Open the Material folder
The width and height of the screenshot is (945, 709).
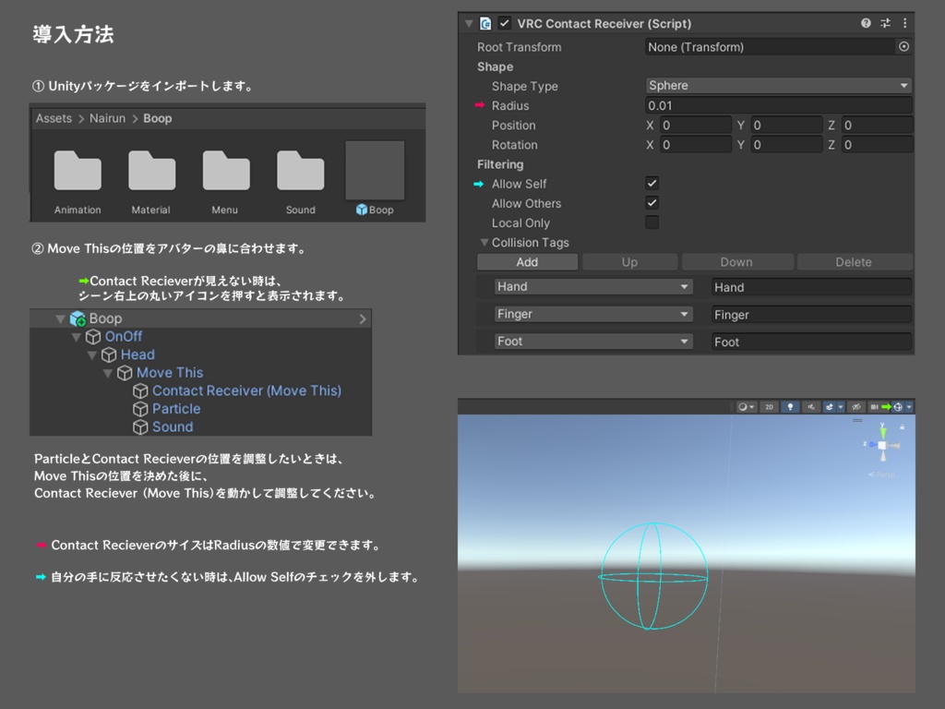click(x=151, y=171)
